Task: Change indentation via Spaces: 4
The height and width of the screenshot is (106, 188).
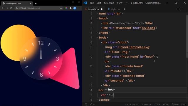Action: 146,104
